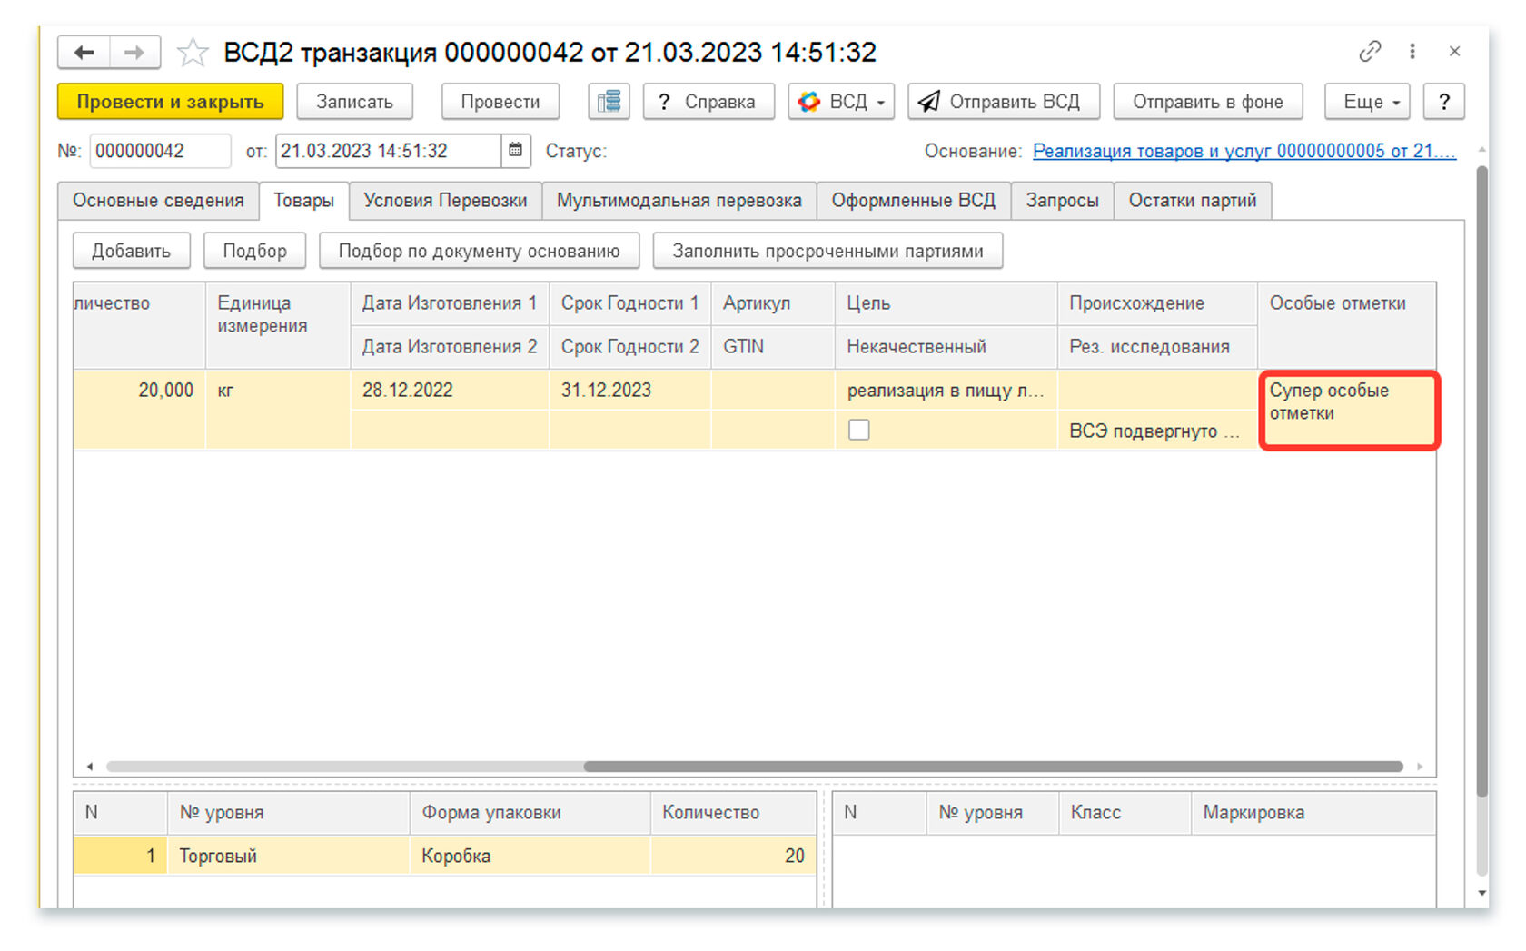Expand the ВСД dropdown menu

[x=841, y=102]
